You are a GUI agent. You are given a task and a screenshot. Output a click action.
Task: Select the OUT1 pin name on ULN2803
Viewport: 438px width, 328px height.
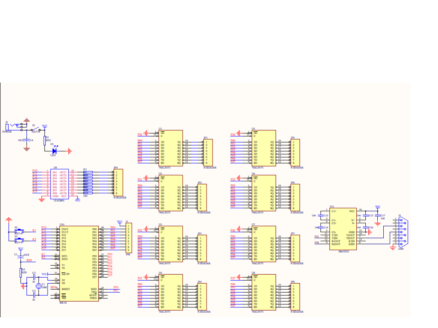click(x=63, y=172)
